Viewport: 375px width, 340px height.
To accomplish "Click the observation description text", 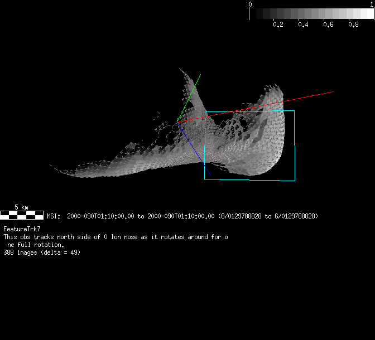I will (x=116, y=237).
